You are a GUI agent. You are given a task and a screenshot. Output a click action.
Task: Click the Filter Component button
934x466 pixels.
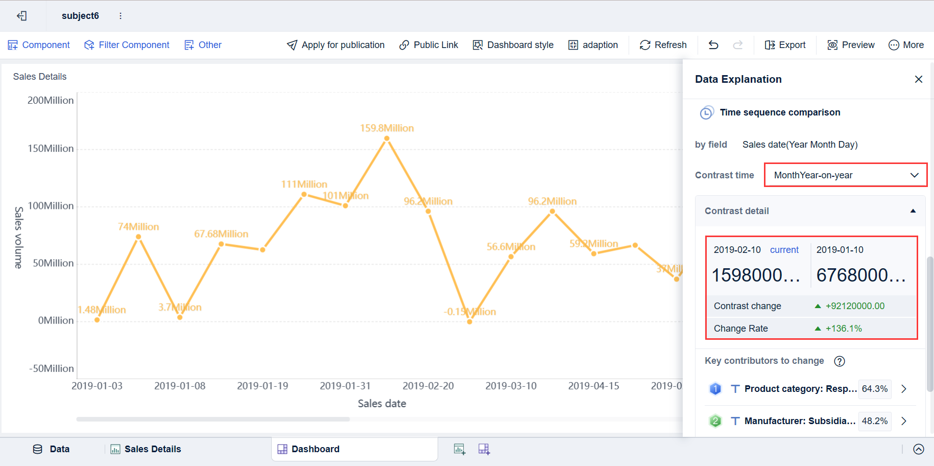coord(126,45)
